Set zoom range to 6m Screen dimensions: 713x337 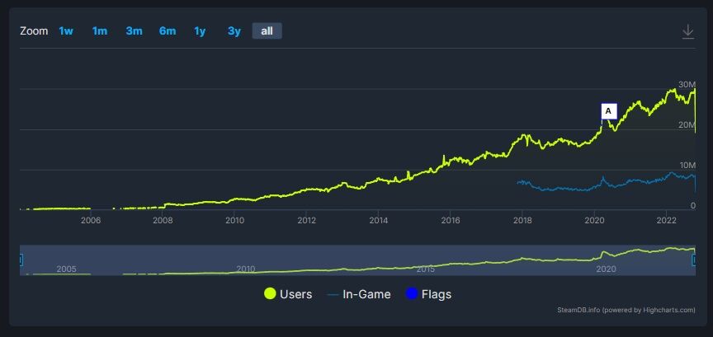pos(168,30)
